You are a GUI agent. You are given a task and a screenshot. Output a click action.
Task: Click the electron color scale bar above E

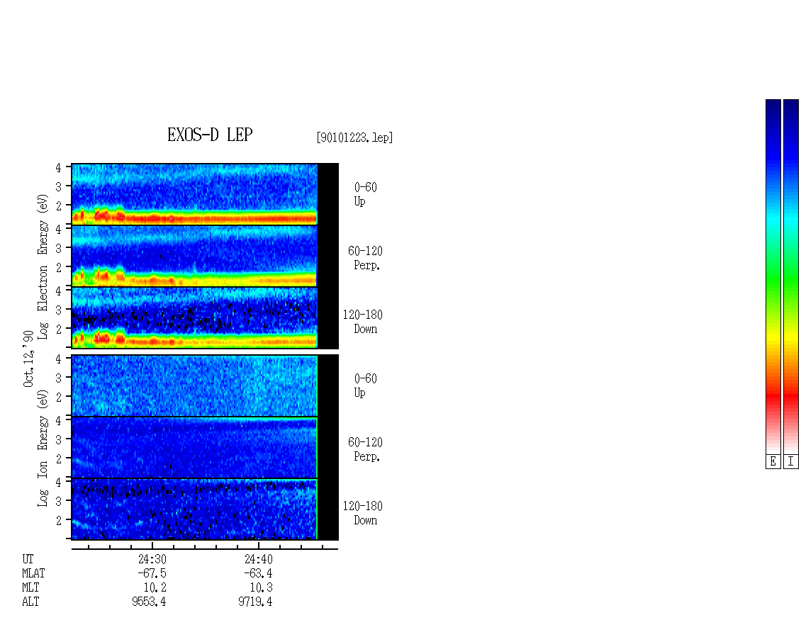click(x=773, y=276)
